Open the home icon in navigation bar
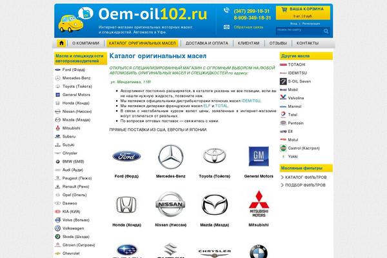Viewport: 387px width, 258px height. point(61,43)
